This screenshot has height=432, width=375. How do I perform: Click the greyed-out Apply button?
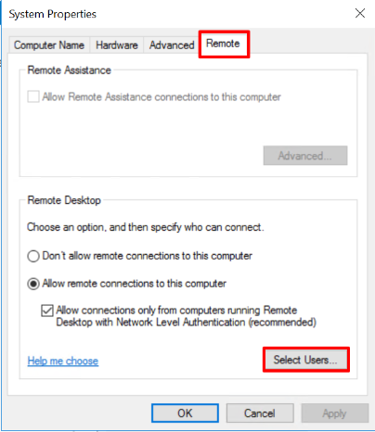(x=335, y=413)
